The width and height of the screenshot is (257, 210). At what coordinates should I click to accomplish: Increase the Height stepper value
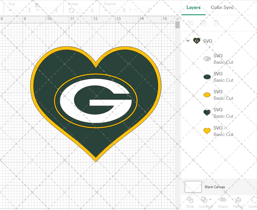coord(56,9)
